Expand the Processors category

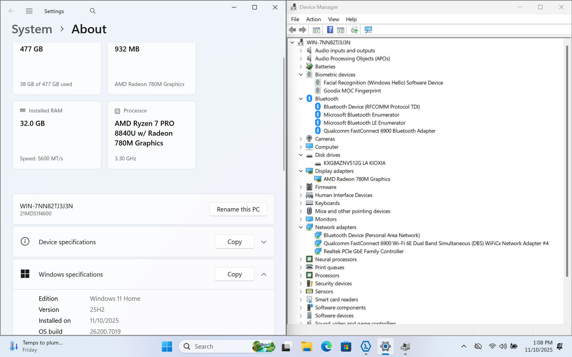(x=301, y=276)
